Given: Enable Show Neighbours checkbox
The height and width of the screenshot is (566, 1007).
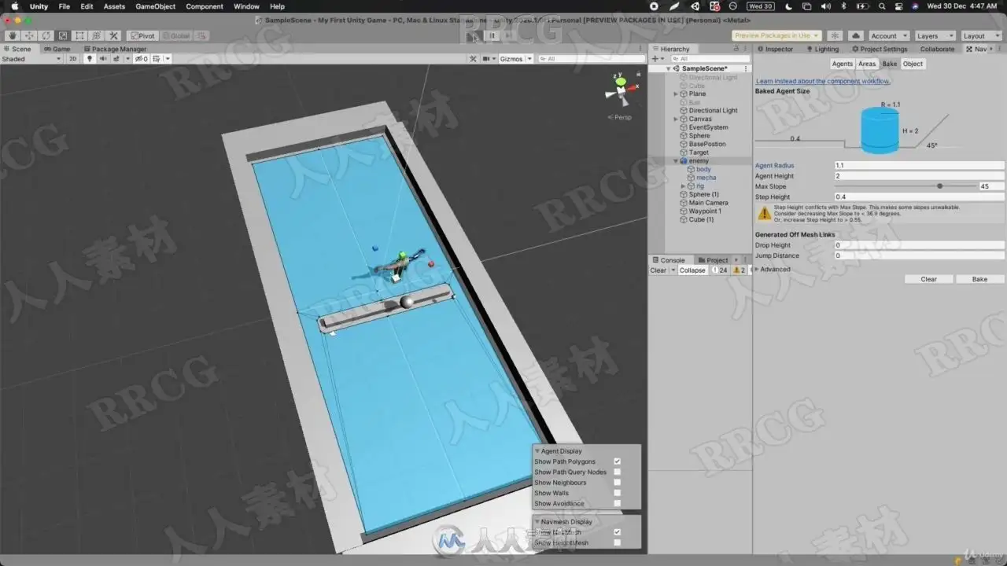Looking at the screenshot, I should coord(617,483).
